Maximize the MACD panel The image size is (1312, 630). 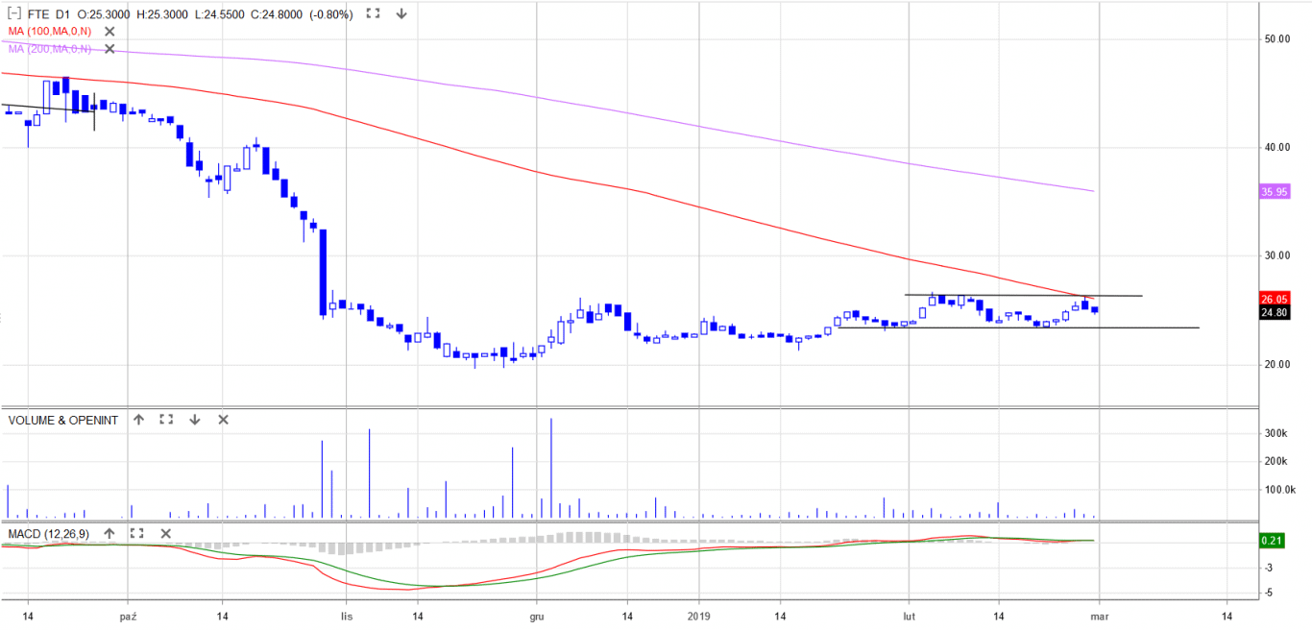[136, 533]
